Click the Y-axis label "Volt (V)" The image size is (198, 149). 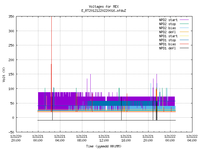tap(4, 74)
